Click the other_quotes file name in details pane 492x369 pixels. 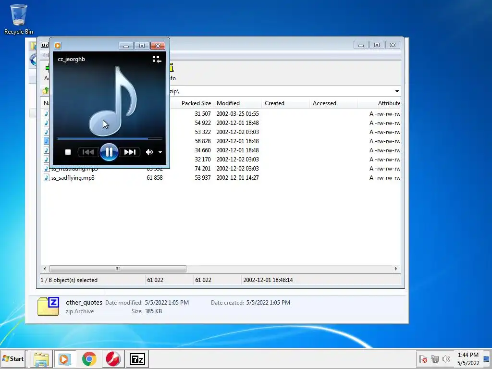[84, 303]
